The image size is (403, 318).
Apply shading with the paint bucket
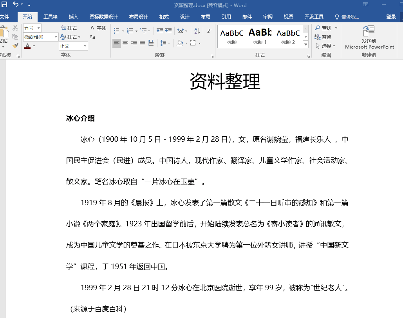click(x=180, y=43)
